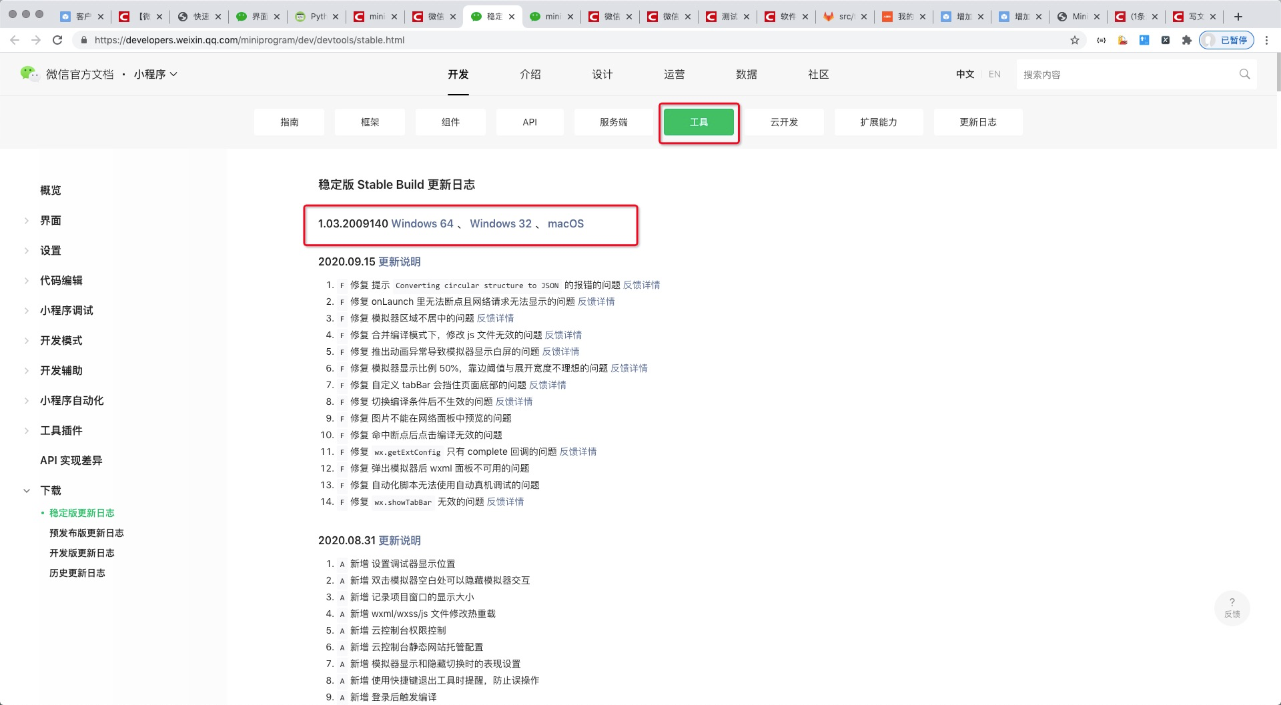This screenshot has height=705, width=1281.
Task: Open the 组件 sub-navigation tab
Action: 450,122
